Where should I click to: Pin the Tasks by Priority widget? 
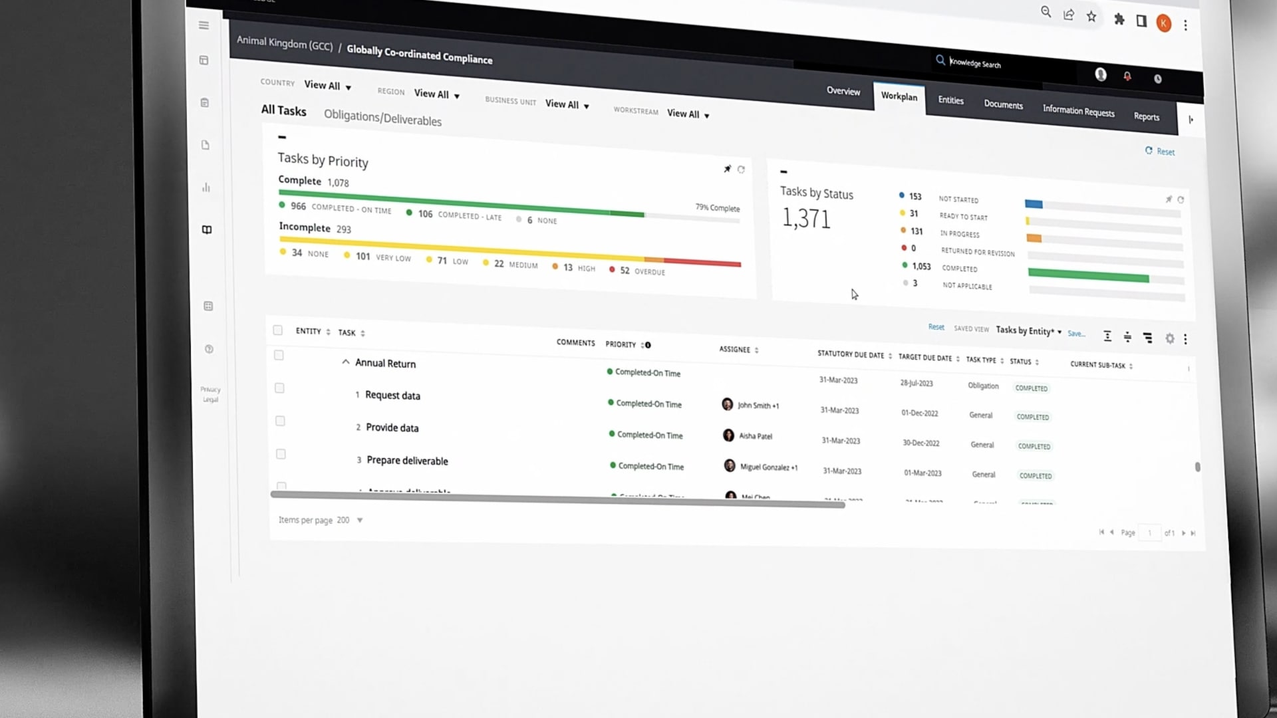727,169
